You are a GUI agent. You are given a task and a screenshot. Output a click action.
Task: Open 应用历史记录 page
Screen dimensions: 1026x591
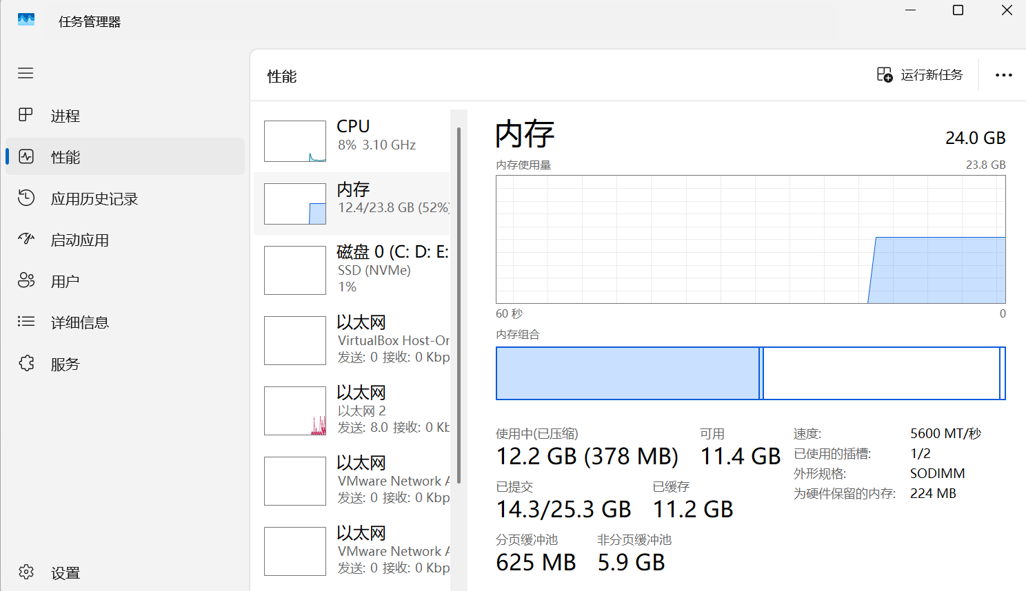125,198
